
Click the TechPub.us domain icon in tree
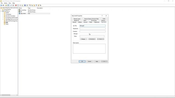pyautogui.click(x=3, y=11)
